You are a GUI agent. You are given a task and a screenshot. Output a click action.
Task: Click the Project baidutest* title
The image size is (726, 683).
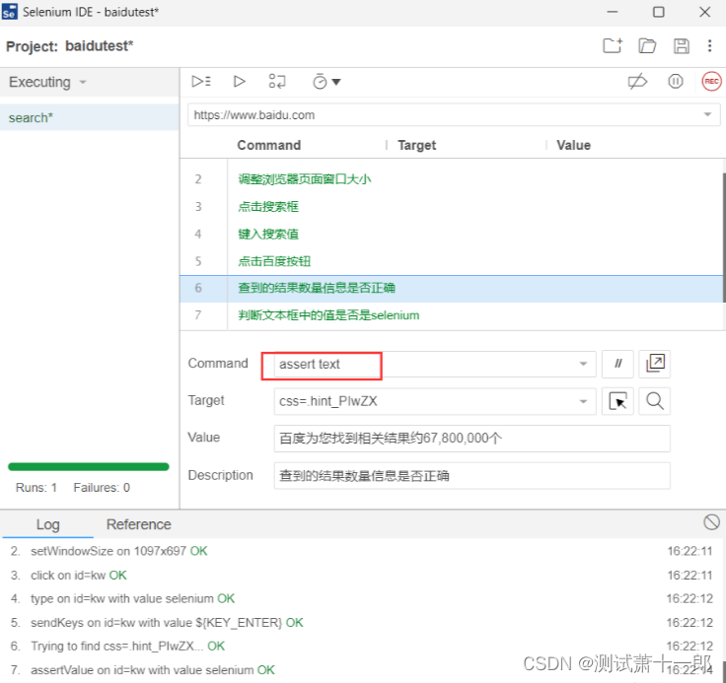click(x=69, y=45)
